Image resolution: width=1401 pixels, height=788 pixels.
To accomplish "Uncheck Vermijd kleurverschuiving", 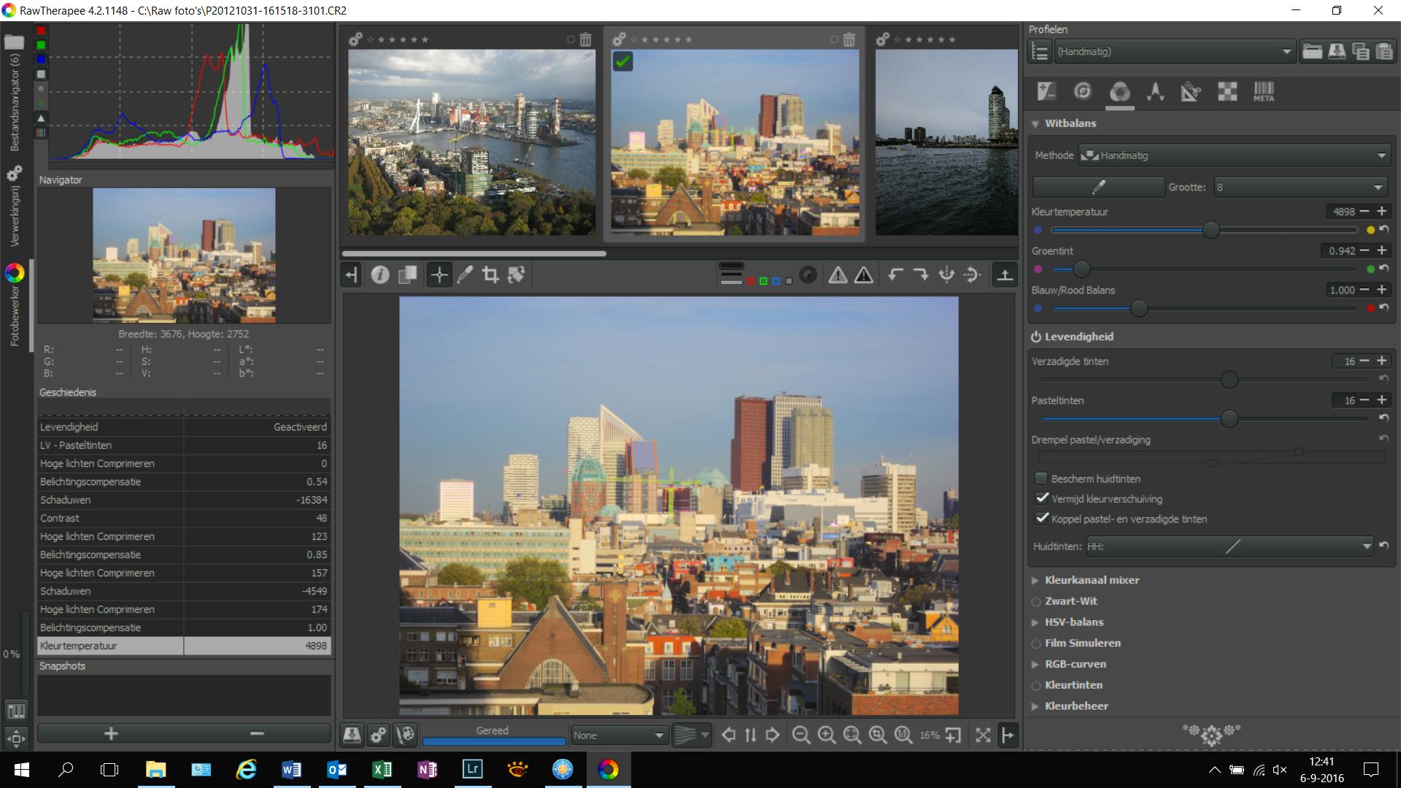I will pos(1041,498).
